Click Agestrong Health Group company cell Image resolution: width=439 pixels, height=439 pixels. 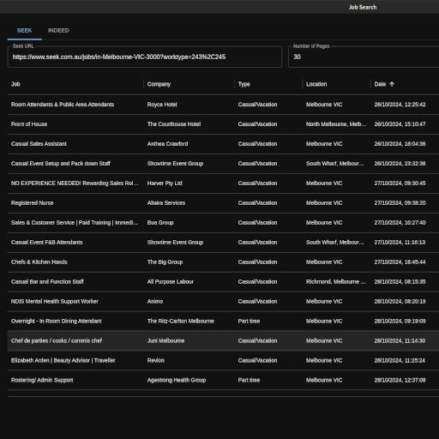click(x=177, y=380)
